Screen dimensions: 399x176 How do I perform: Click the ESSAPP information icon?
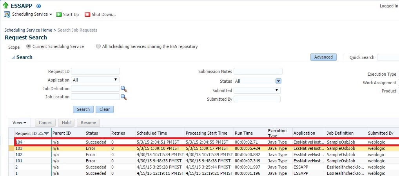(x=38, y=6)
